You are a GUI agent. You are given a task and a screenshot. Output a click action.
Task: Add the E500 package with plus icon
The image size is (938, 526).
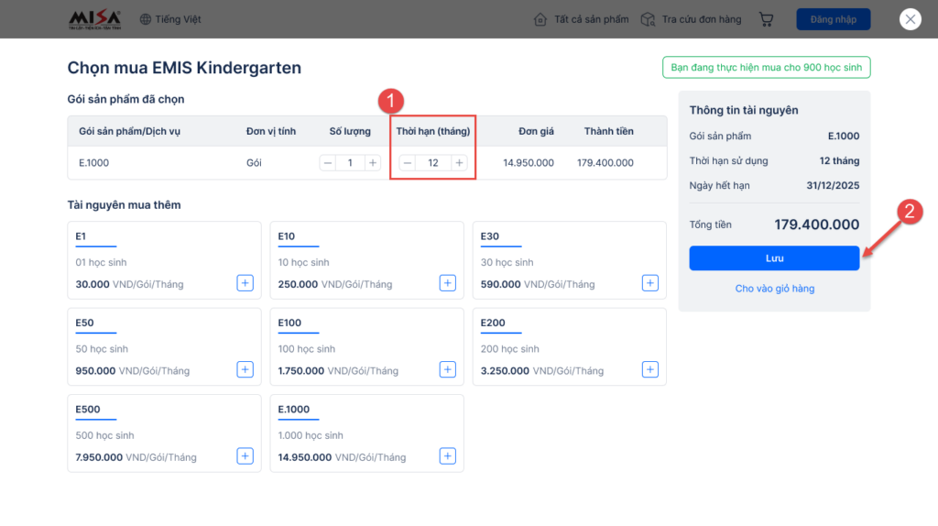[x=245, y=455]
